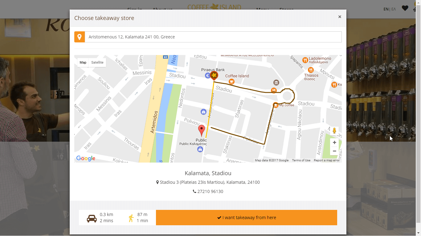Click the Thiasos restaurant marker
Screen dimensions: 421x236
310,70
